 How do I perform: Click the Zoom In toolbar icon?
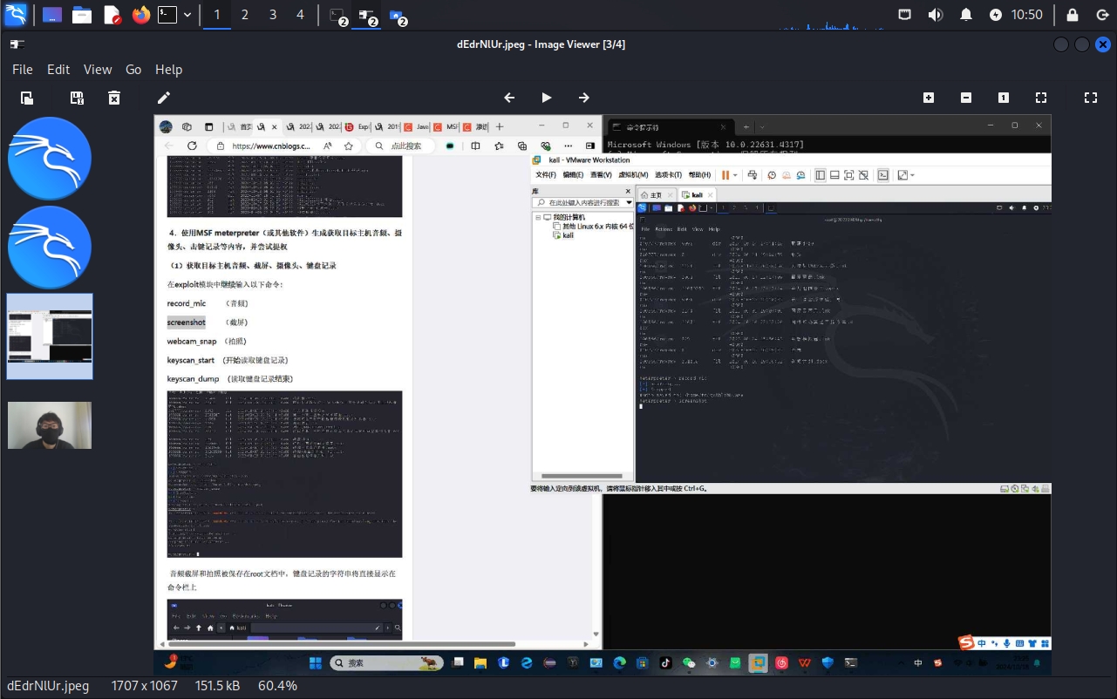[929, 98]
